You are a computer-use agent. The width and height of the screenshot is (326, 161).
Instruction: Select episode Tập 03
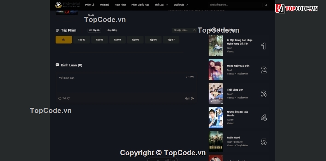[100, 40]
